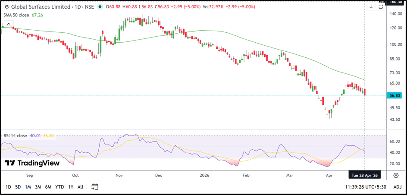This screenshot has height=195, width=407.
Task: Show the All time range
Action: 80,187
